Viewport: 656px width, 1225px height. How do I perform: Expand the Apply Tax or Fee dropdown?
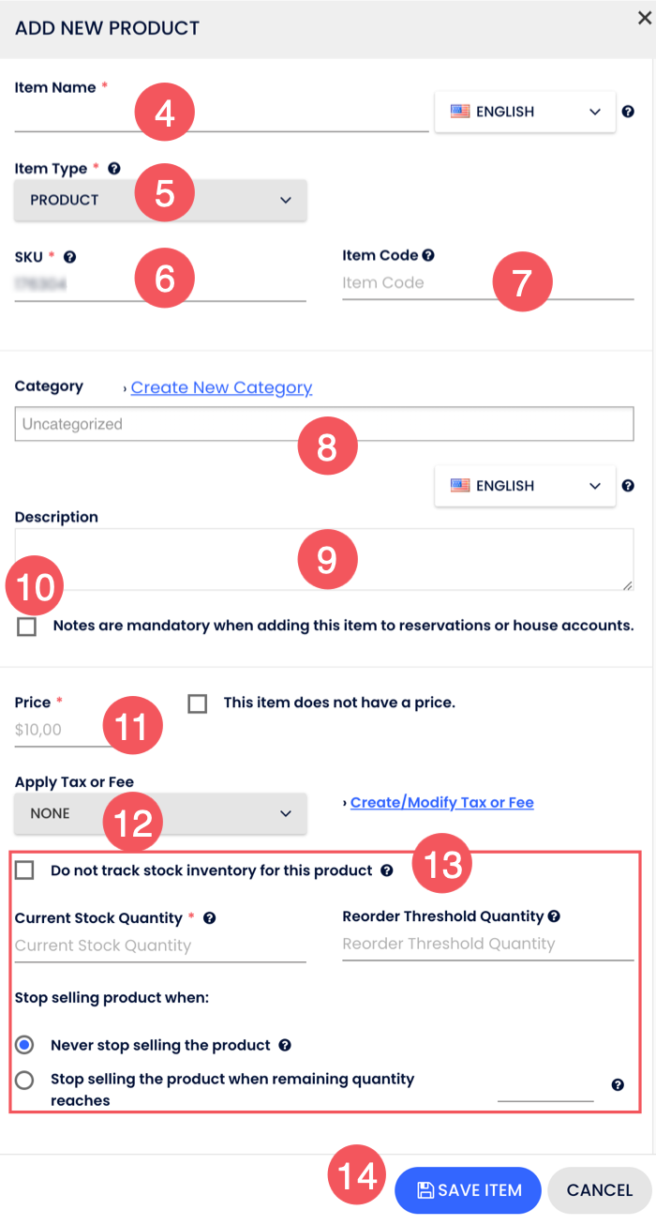(161, 813)
